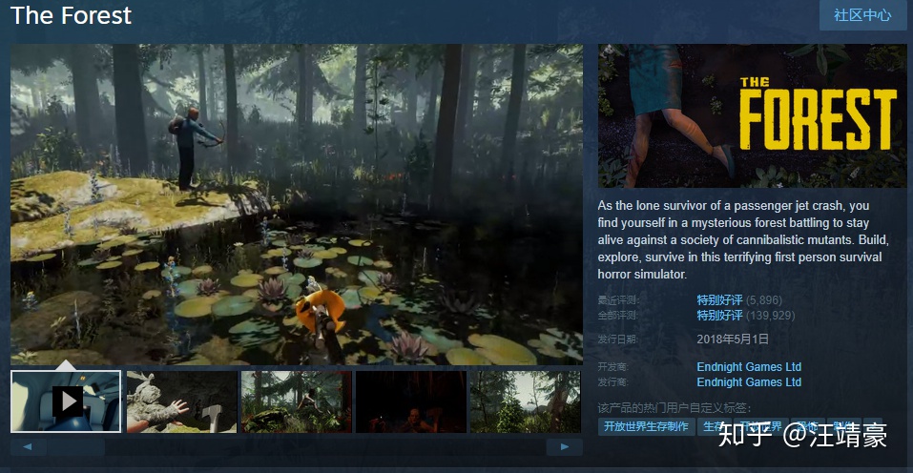
Task: Click the 最近评测 label
Action: [618, 300]
